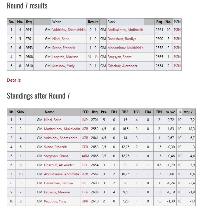
Task: Click Sargsyan, Shant in Round 7 results
Action: pyautogui.click(x=119, y=57)
